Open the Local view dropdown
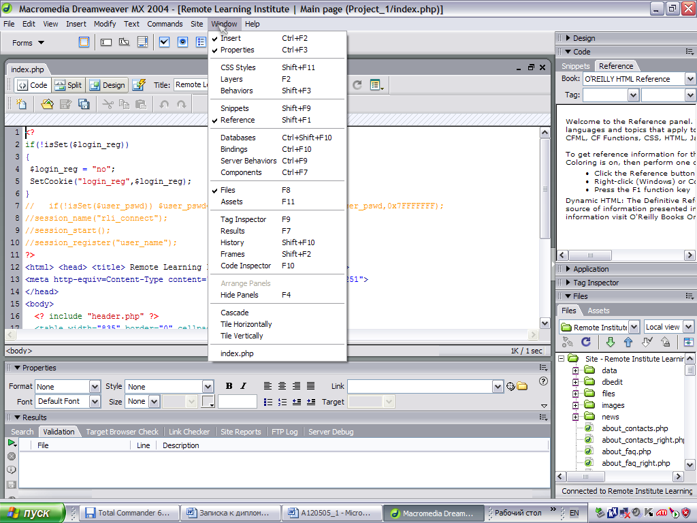The height and width of the screenshot is (523, 697). tap(688, 327)
